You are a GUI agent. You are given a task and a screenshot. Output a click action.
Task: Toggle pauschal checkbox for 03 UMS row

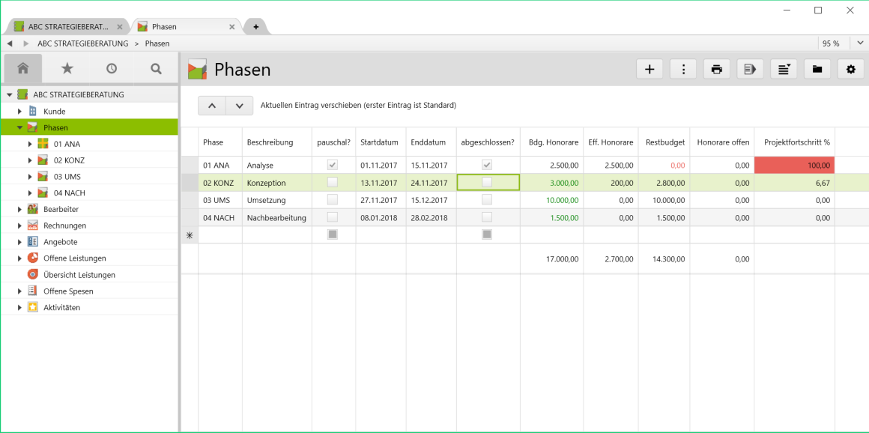click(333, 200)
